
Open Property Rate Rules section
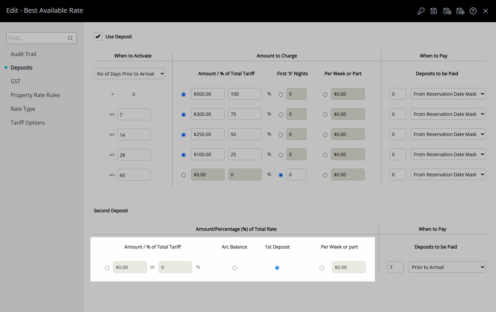click(x=35, y=95)
